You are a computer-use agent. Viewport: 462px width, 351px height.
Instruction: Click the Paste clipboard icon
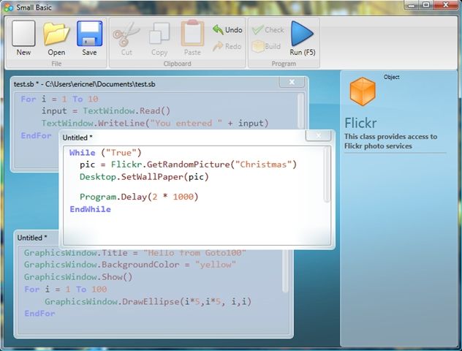pyautogui.click(x=192, y=33)
